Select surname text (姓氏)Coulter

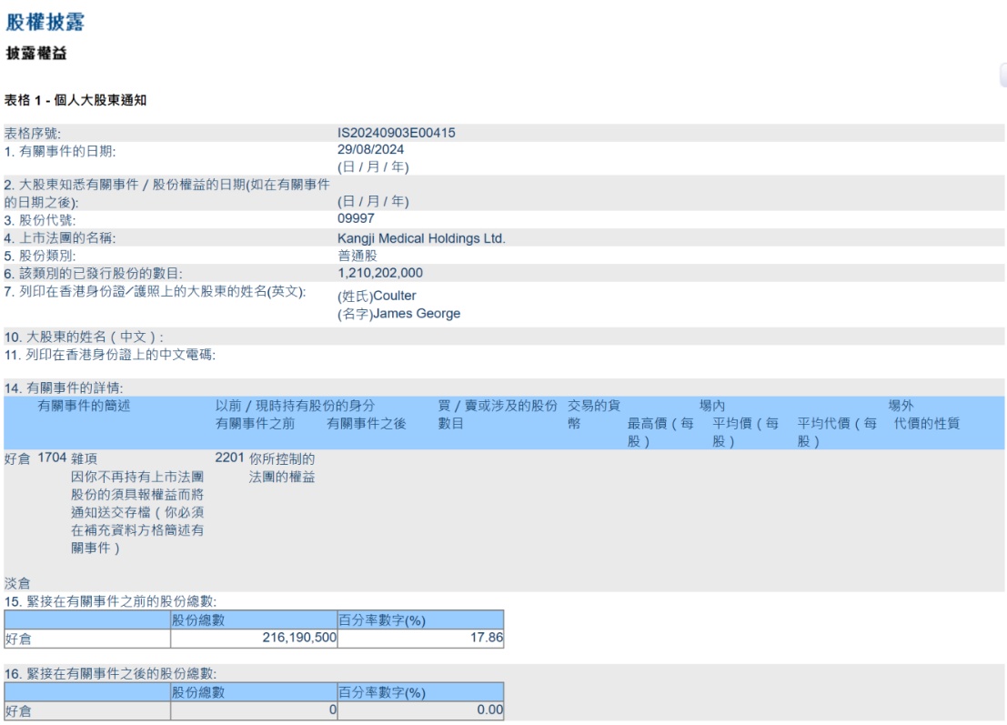tap(377, 296)
